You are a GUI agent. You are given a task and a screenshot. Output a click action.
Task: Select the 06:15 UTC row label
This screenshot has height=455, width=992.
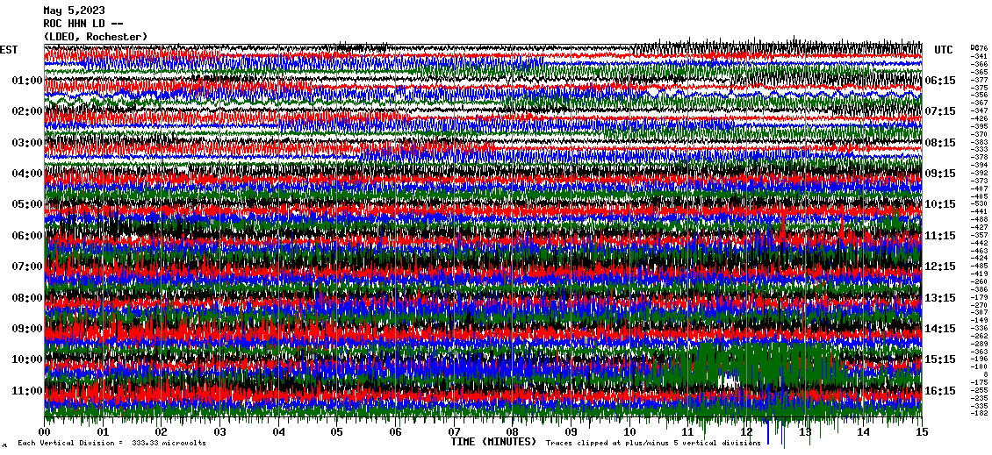pyautogui.click(x=939, y=81)
